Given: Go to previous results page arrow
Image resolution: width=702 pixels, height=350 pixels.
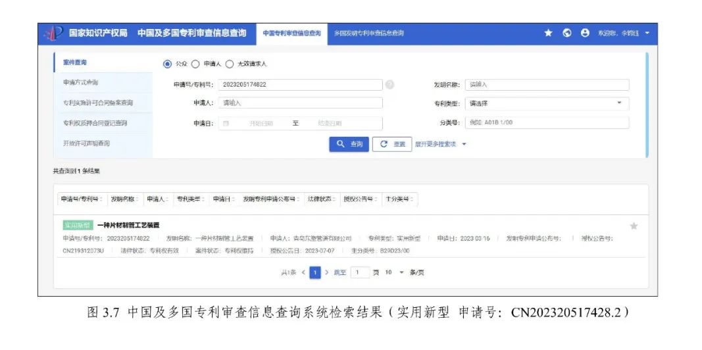Looking at the screenshot, I should pyautogui.click(x=303, y=272).
